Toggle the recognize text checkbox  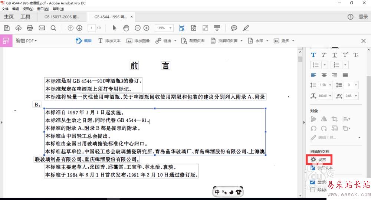pos(313,168)
